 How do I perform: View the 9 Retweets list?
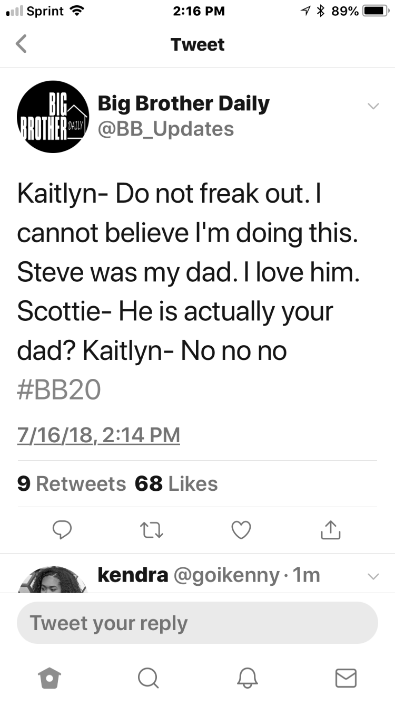tap(72, 483)
